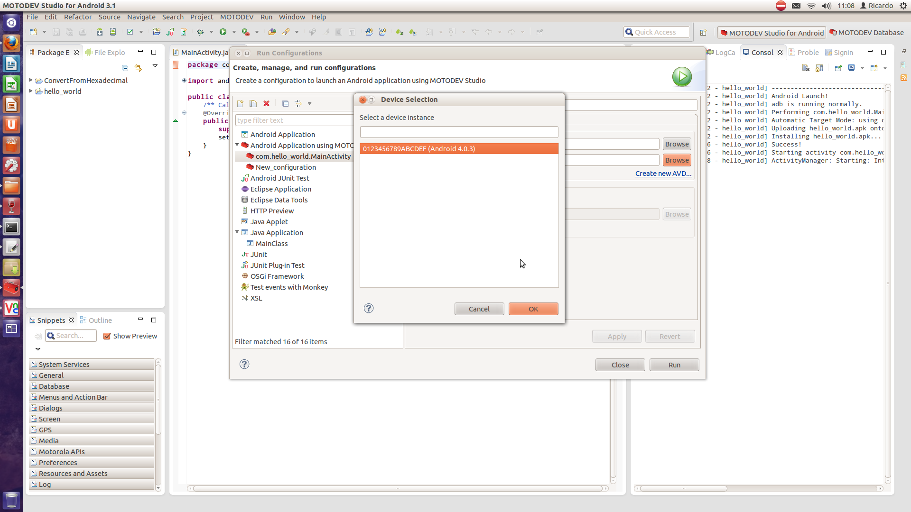The width and height of the screenshot is (911, 512).
Task: Click Link with Editor in Package Explorer
Action: (138, 68)
